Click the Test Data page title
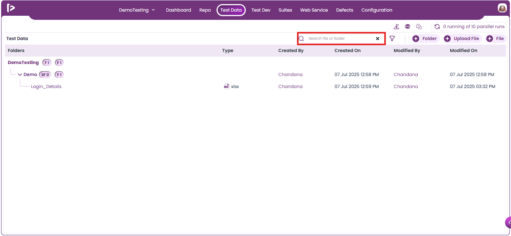Screen dimensions: 511x236 coord(17,39)
